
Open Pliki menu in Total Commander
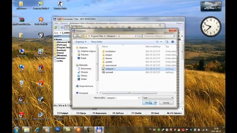pyautogui.click(x=56, y=23)
